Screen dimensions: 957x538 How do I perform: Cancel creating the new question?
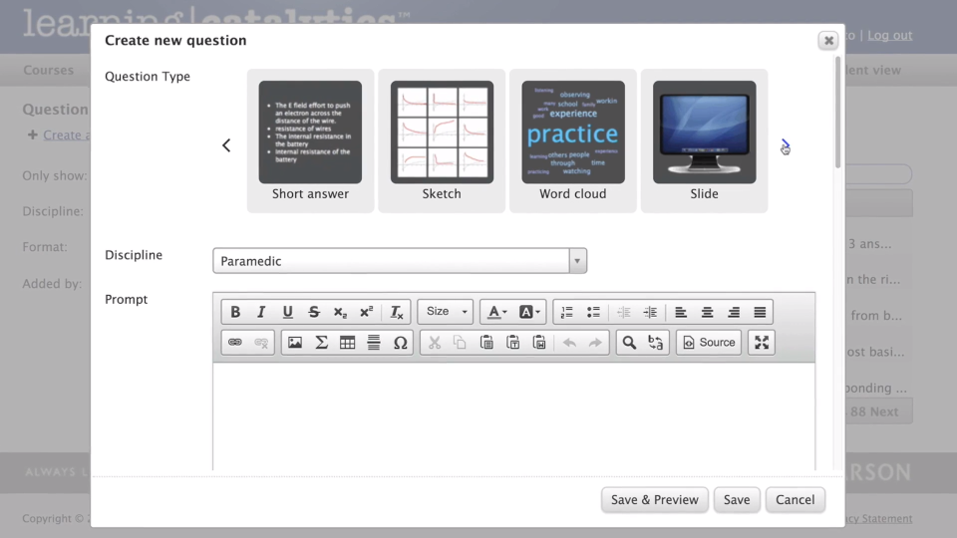[795, 499]
